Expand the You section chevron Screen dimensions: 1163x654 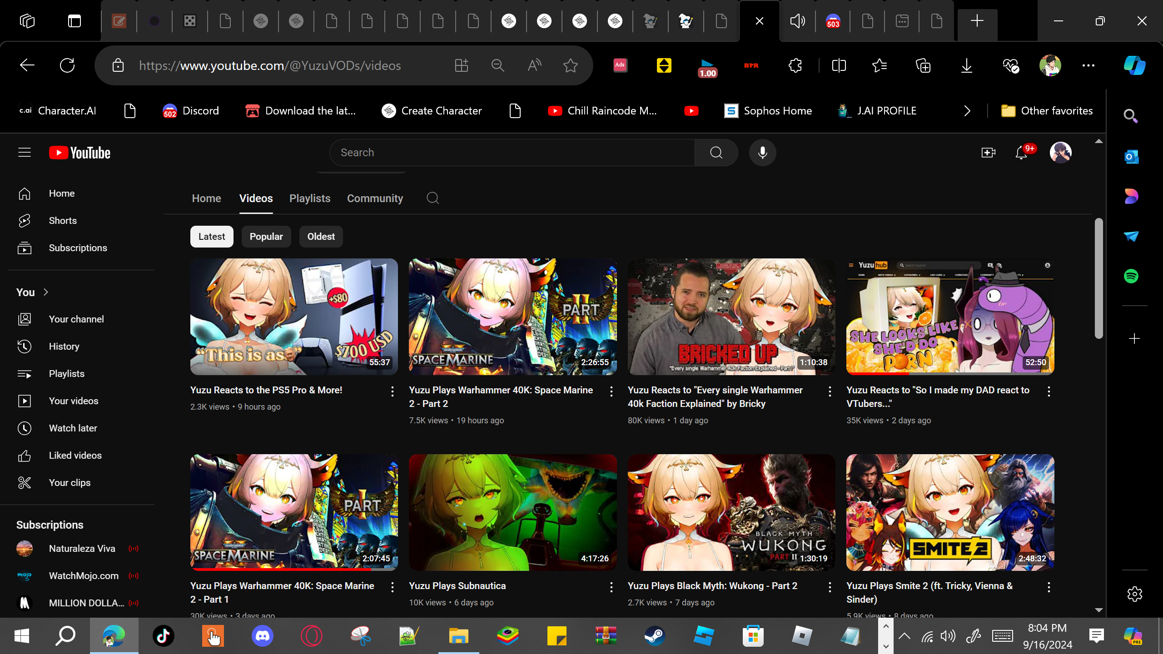[45, 292]
